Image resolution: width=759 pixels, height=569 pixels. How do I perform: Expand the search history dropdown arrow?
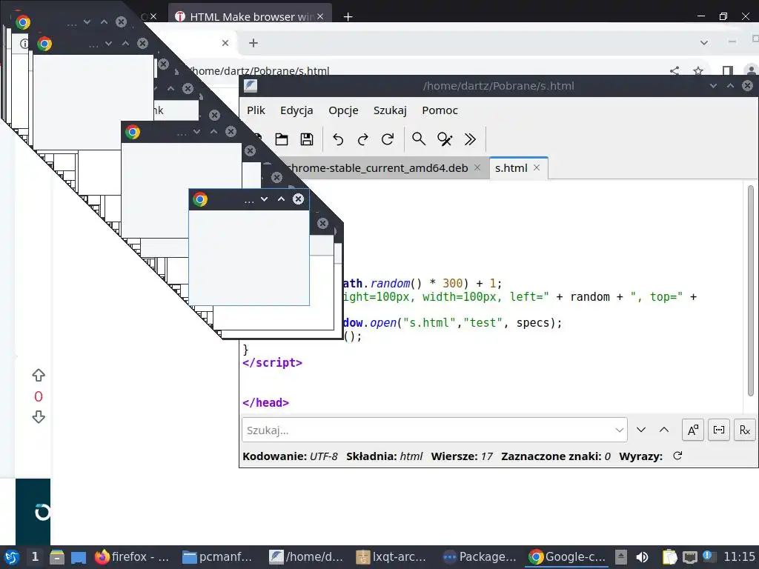click(619, 430)
